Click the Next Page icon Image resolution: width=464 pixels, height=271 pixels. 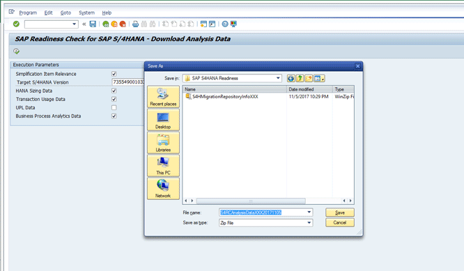tap(183, 24)
